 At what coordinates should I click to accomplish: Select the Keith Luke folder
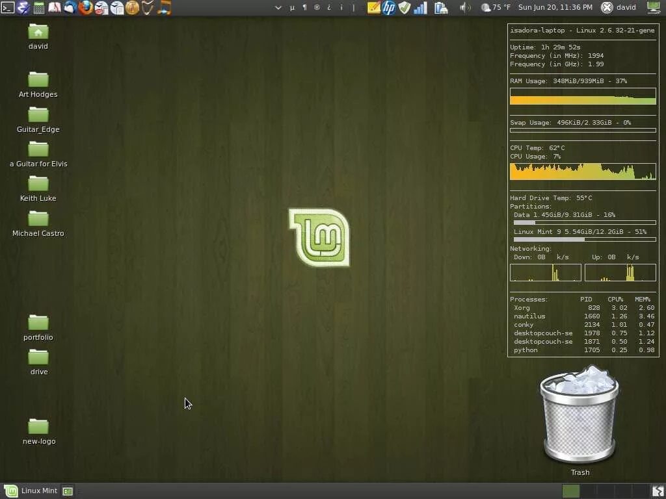tap(38, 188)
